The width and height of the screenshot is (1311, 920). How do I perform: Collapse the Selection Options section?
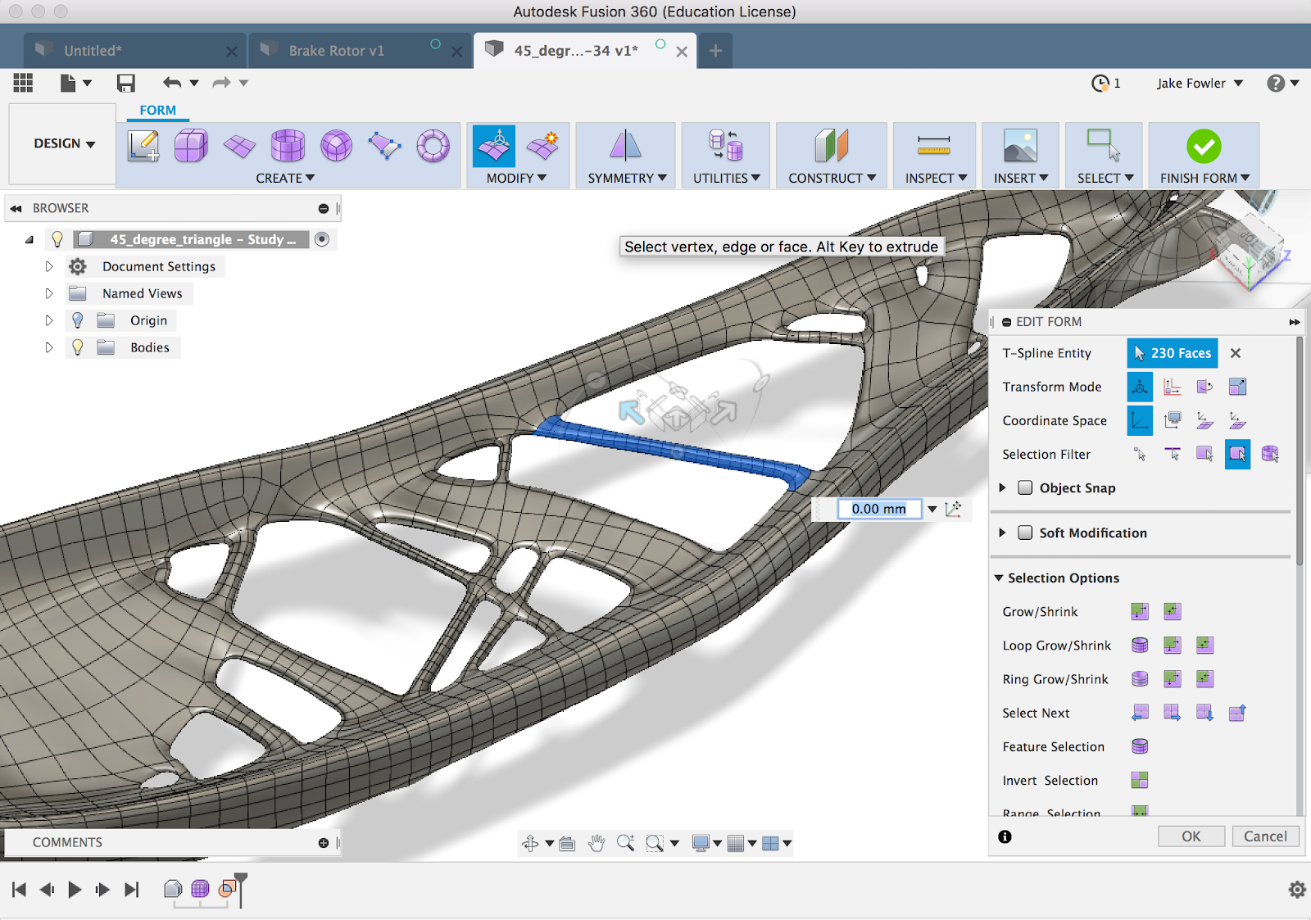[999, 578]
